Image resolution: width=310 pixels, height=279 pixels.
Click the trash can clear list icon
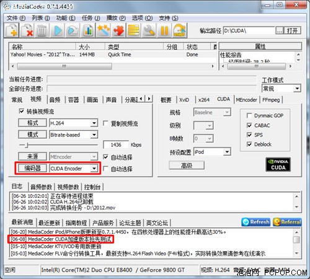(x=42, y=30)
